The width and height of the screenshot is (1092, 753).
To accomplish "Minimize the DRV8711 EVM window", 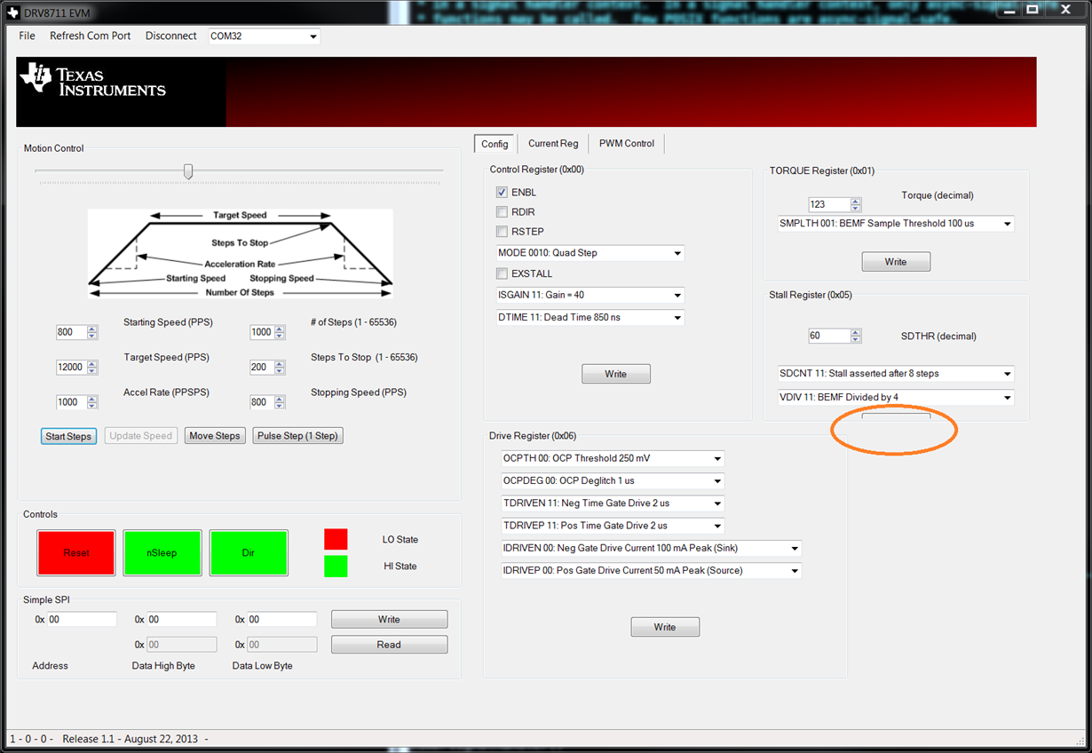I will click(1007, 10).
